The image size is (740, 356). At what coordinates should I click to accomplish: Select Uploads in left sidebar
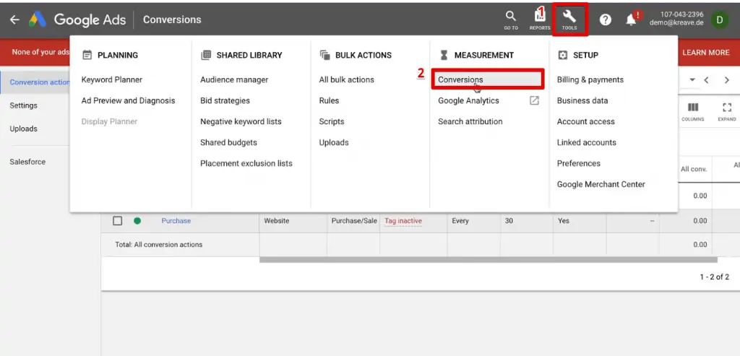click(24, 129)
